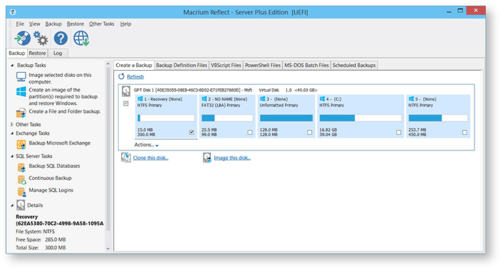
Task: Click Windows flag icon on partition 3
Action: coord(262,99)
